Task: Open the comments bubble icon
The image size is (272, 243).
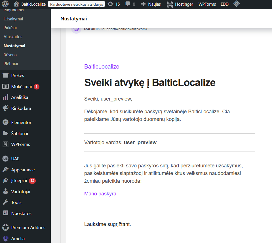Action: coord(128,4)
